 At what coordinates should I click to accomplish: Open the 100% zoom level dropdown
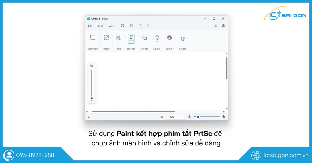point(175,117)
